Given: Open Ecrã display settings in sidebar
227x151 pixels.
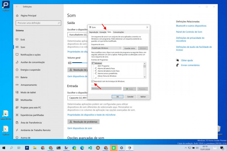Looking at the screenshot, I should [x=22, y=39].
